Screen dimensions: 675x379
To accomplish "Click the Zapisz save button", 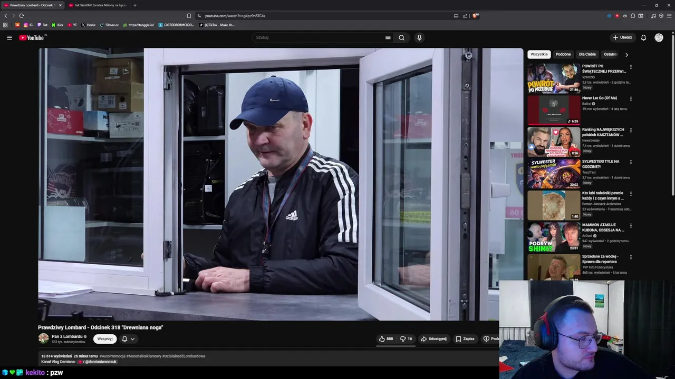I will point(465,339).
